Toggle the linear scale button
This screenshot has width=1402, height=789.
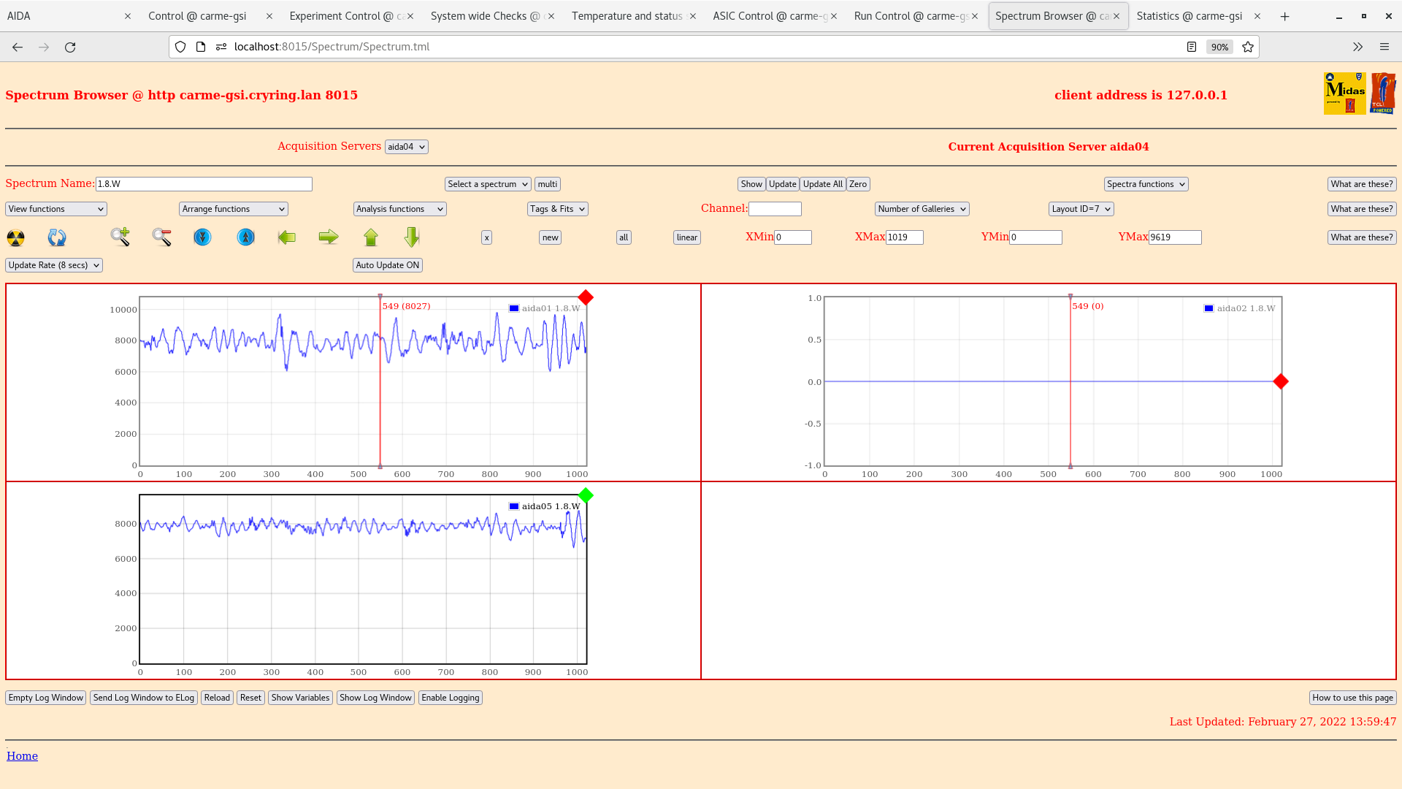pos(687,237)
